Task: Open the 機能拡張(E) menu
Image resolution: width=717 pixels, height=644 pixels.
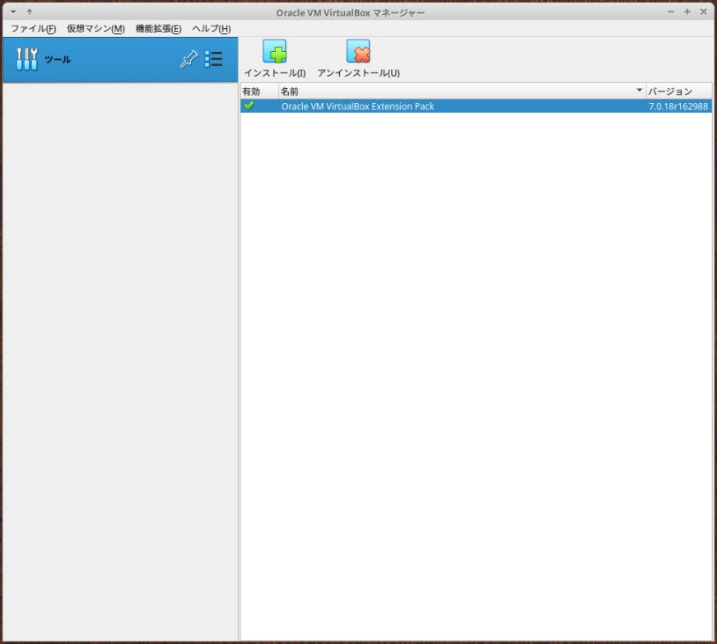Action: pos(158,29)
